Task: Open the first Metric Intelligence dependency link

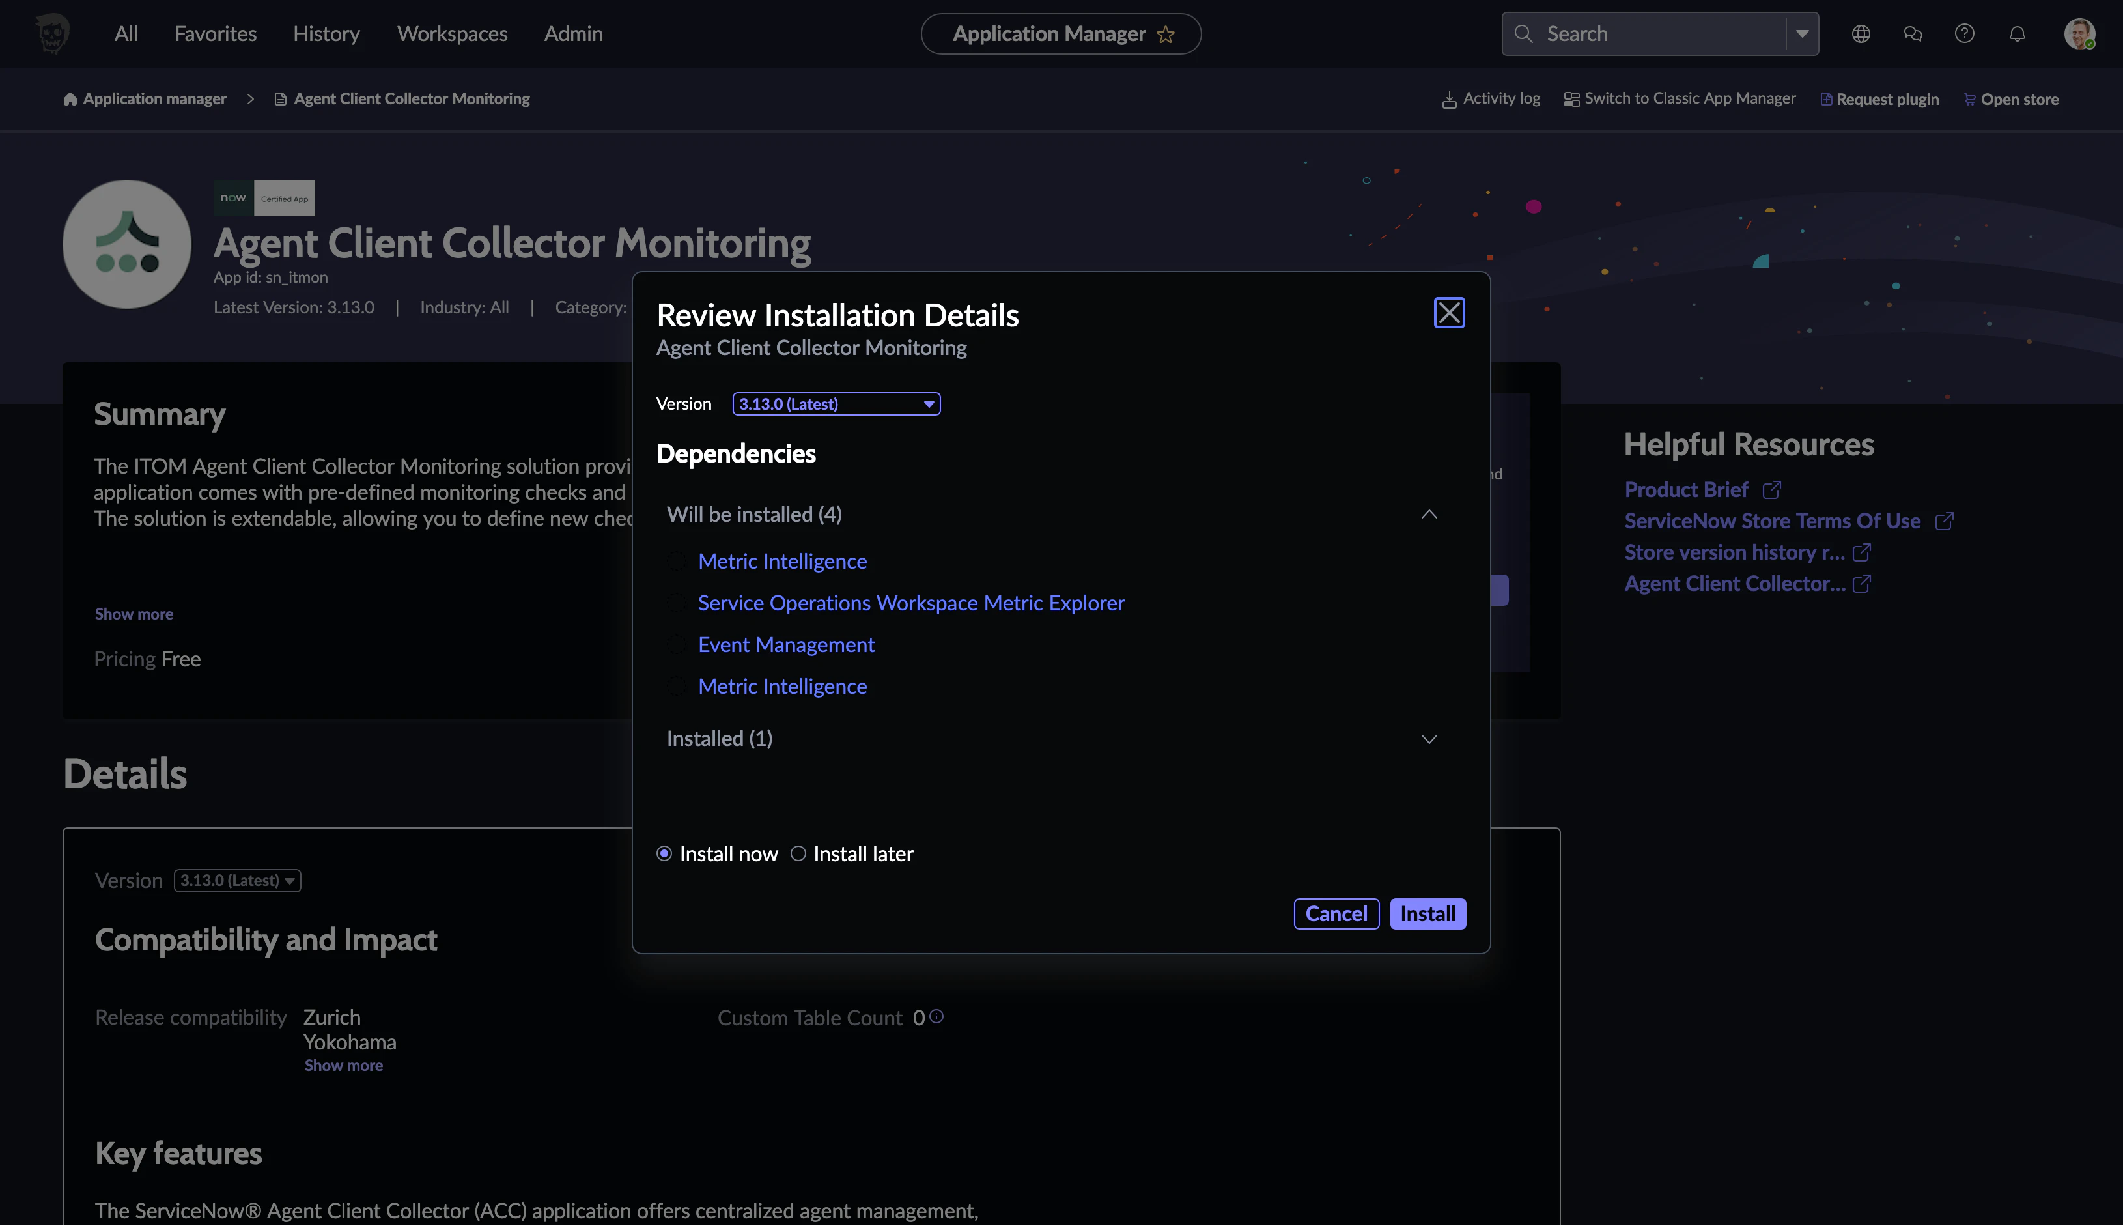Action: pos(782,562)
